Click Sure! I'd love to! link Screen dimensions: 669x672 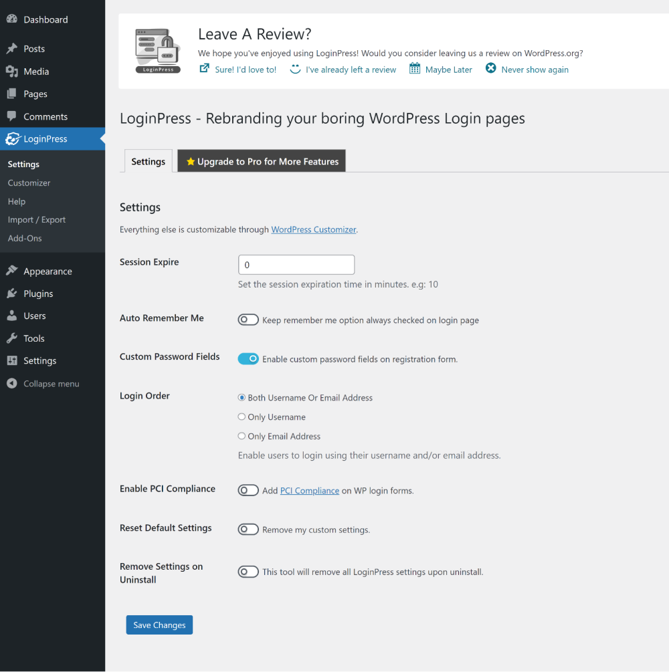pyautogui.click(x=246, y=70)
